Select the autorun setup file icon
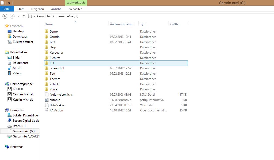This screenshot has width=274, height=160. tap(46, 100)
